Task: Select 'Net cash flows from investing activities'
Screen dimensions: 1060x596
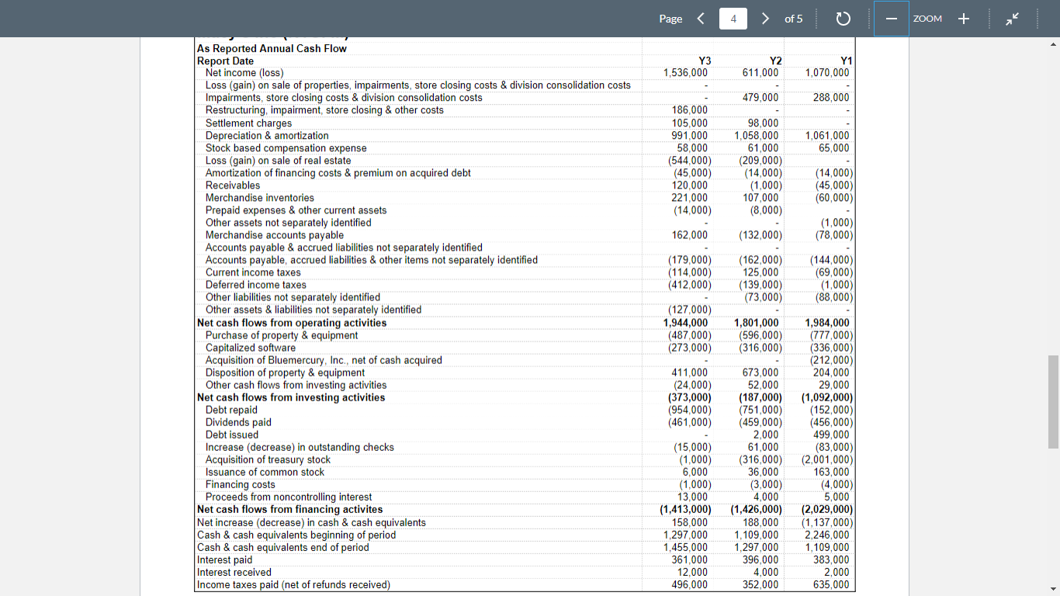Action: pyautogui.click(x=291, y=397)
